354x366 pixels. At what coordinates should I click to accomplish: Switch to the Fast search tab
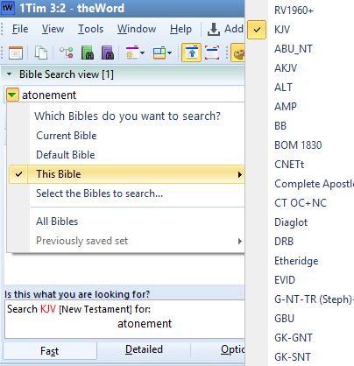coord(49,350)
